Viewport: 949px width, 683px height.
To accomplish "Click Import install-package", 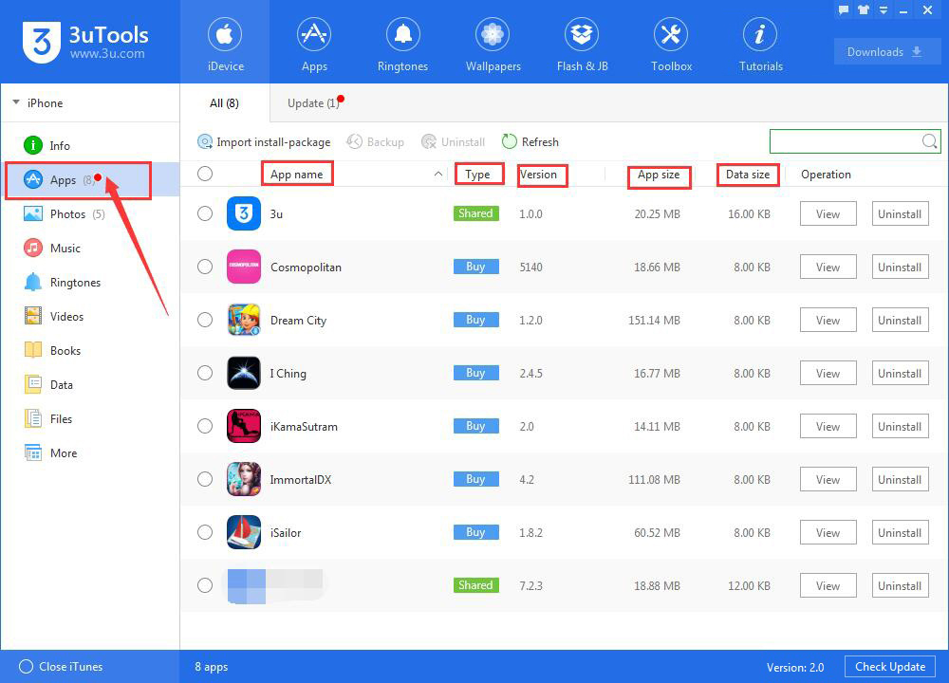I will point(264,141).
